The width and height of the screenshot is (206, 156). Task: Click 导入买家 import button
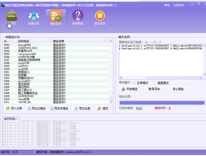coord(14,108)
